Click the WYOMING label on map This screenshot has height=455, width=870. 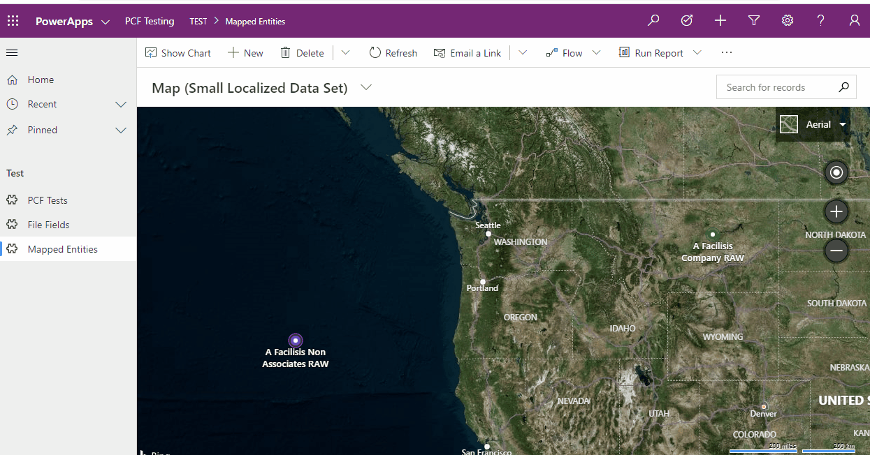723,336
